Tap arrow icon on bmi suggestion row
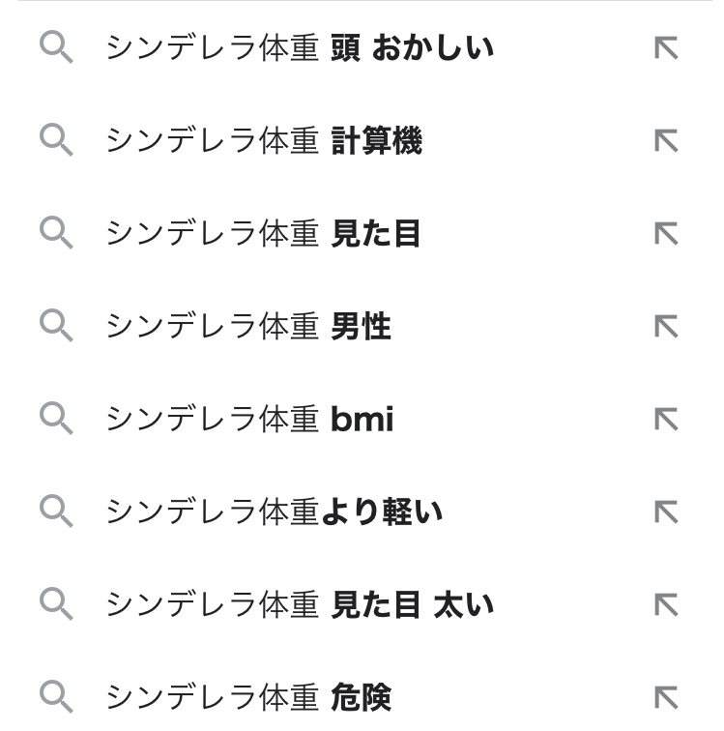Screen dimensions: 724x731 click(666, 420)
